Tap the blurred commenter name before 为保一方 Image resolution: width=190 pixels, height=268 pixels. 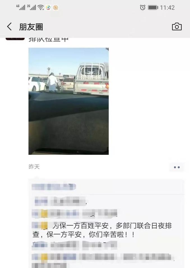point(40,226)
